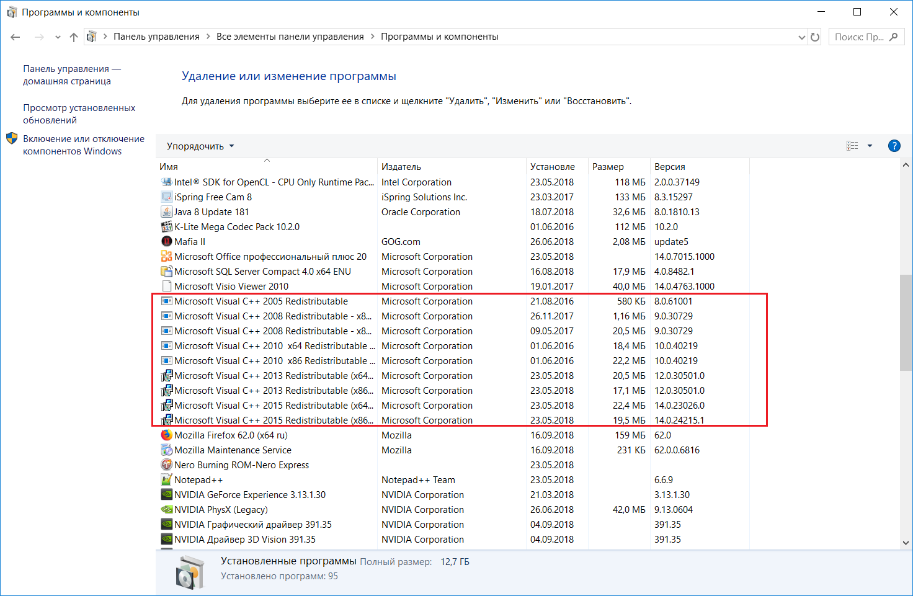Viewport: 913px width, 596px height.
Task: Sort by the Размер column header
Action: [x=619, y=167]
